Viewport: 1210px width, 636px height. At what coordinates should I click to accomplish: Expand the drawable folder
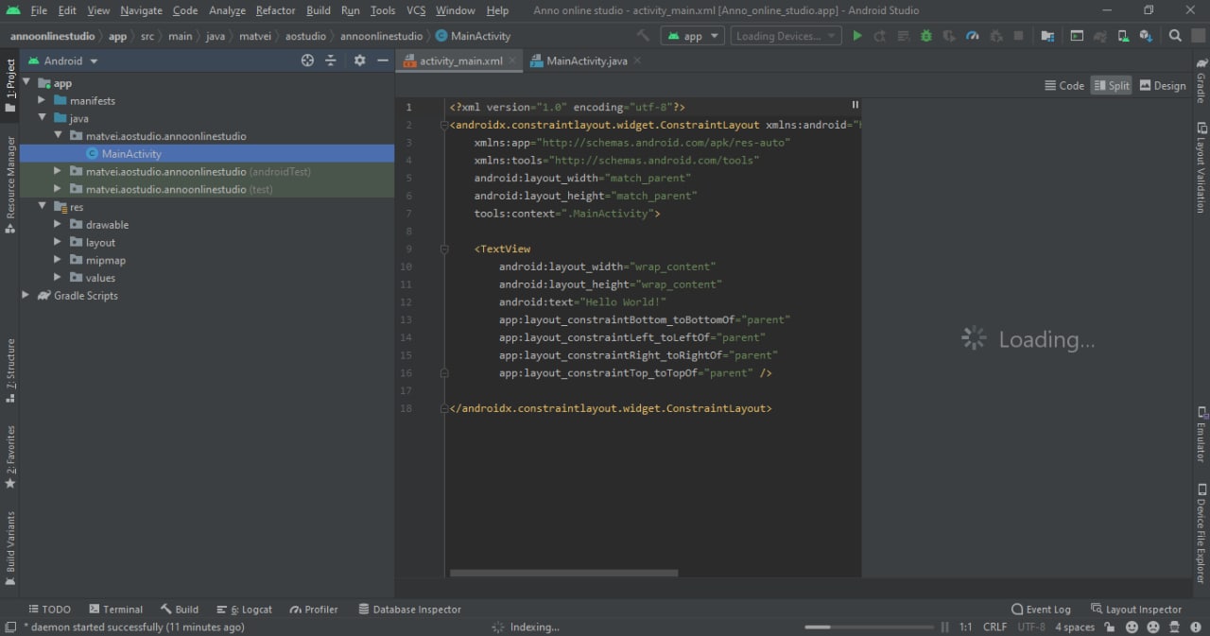tap(58, 224)
